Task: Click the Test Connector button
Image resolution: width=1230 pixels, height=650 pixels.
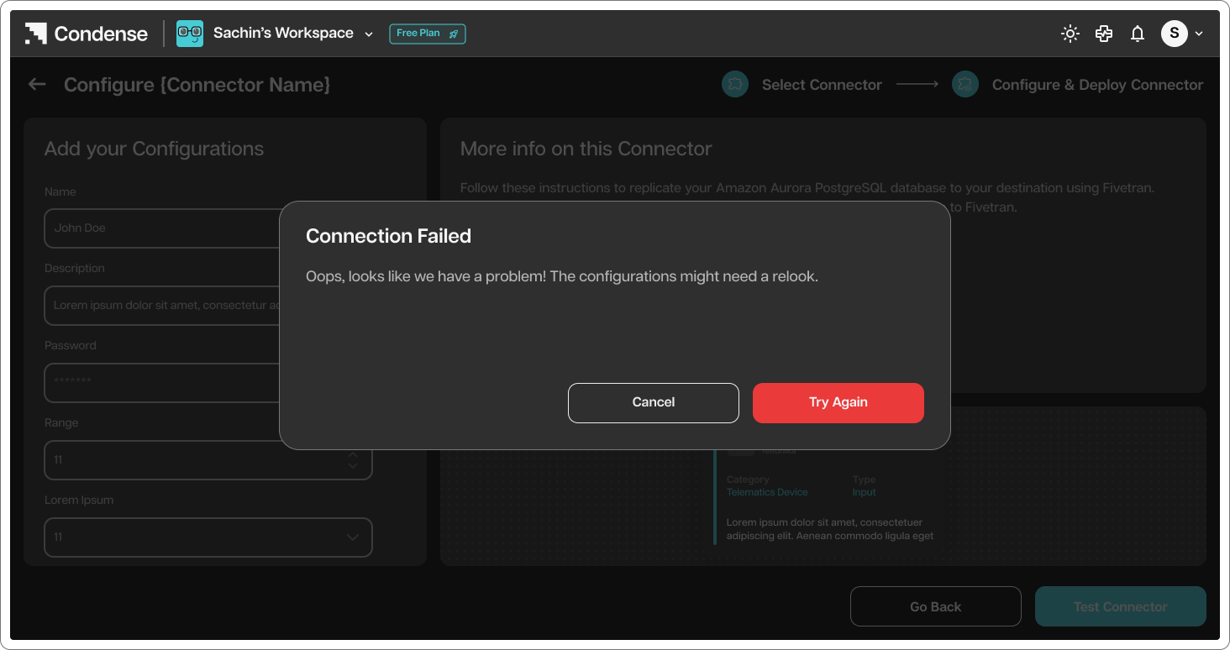Action: point(1121,606)
